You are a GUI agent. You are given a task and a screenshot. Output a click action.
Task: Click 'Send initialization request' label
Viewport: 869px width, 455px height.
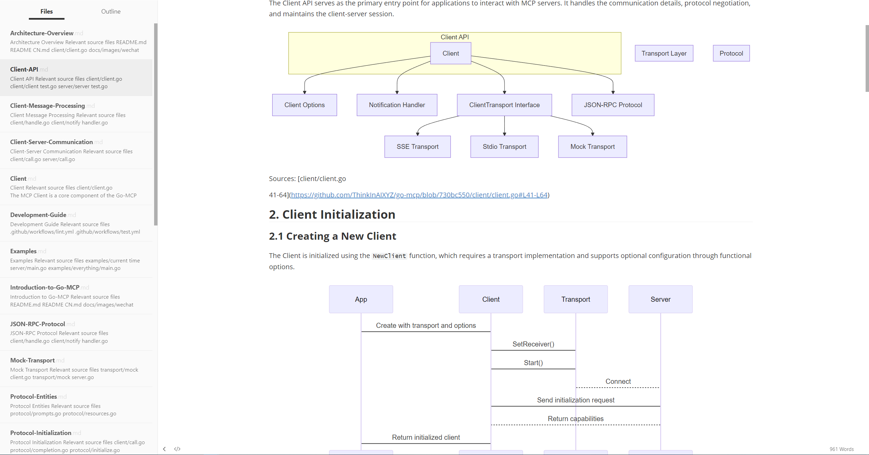pyautogui.click(x=576, y=400)
